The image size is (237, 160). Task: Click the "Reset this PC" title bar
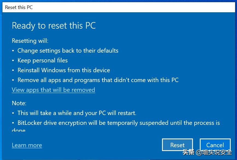[x=19, y=7]
